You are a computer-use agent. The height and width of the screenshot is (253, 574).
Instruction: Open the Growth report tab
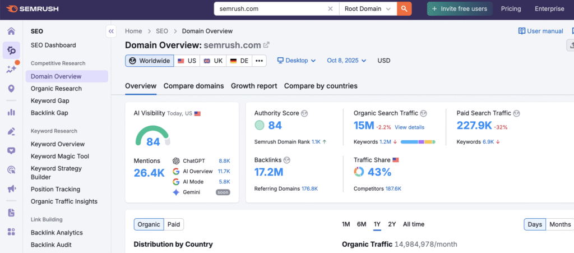(x=254, y=86)
